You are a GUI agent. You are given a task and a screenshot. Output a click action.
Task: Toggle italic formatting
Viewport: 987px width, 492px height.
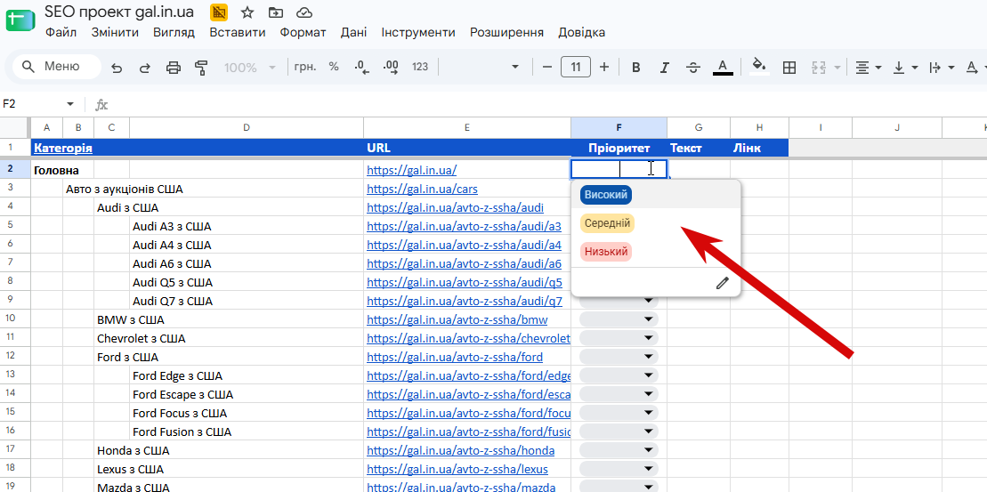665,68
